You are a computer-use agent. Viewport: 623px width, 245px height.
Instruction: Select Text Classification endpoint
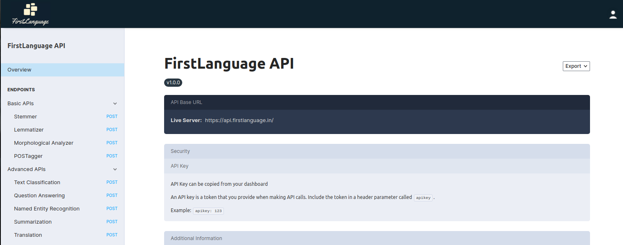click(x=37, y=183)
